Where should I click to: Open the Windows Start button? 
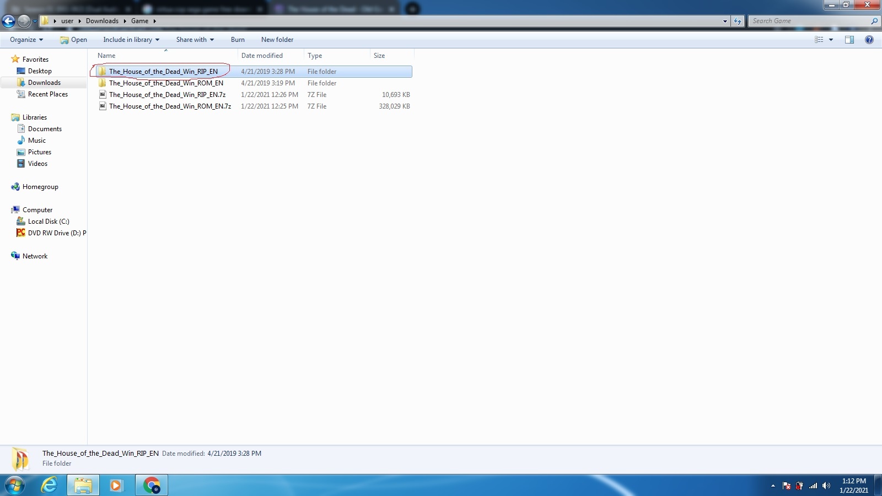point(15,485)
